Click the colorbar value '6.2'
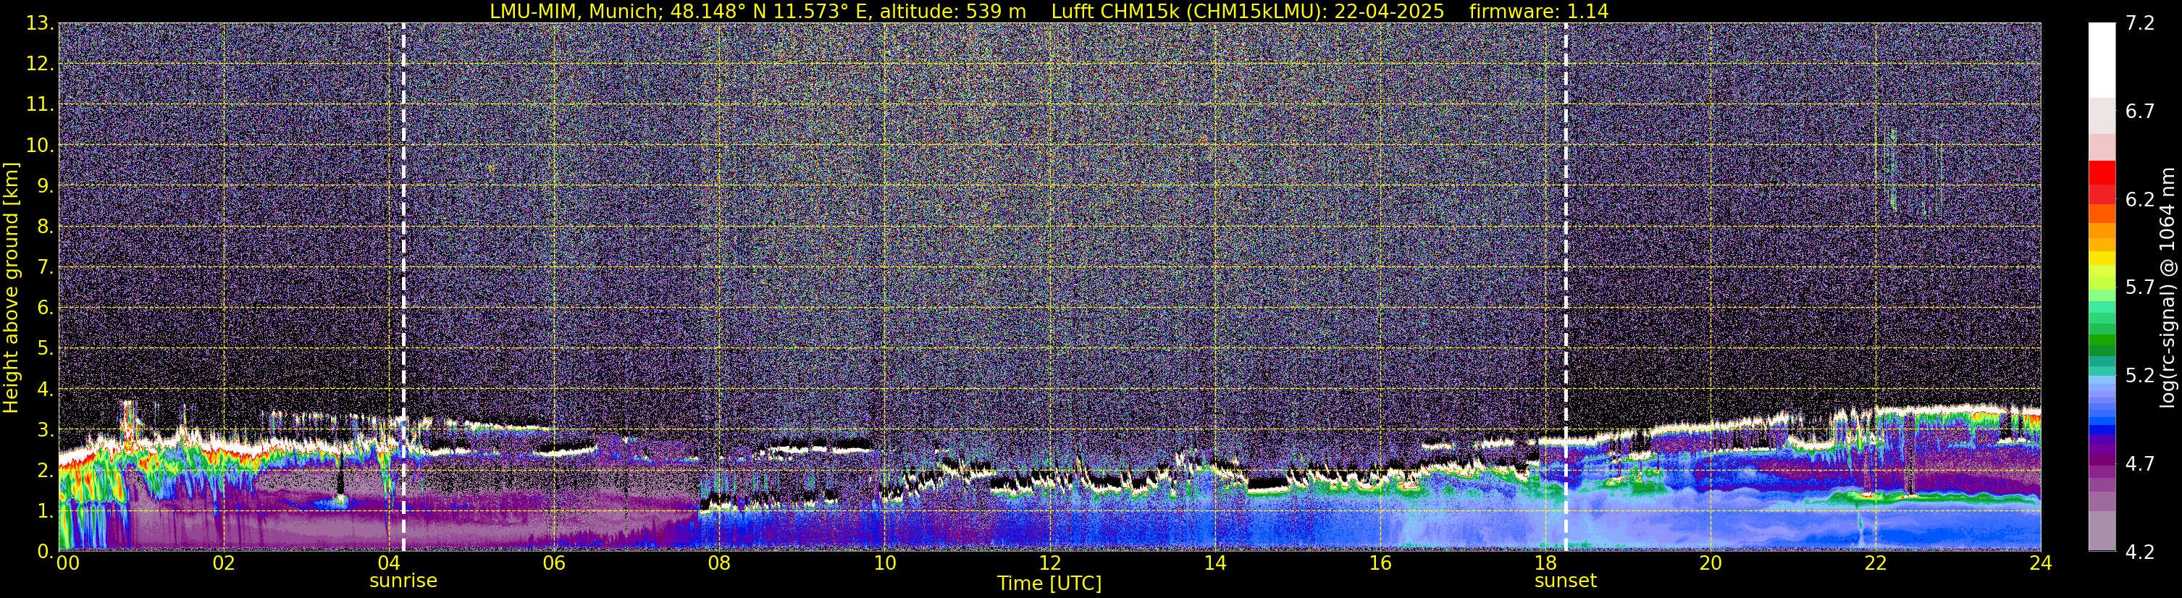2182x598 pixels. click(x=2141, y=200)
